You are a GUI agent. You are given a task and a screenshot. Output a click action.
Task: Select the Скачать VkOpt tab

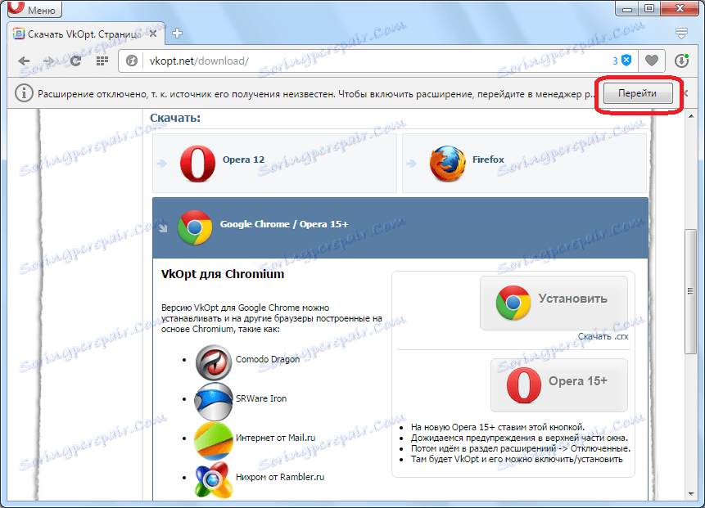click(86, 34)
